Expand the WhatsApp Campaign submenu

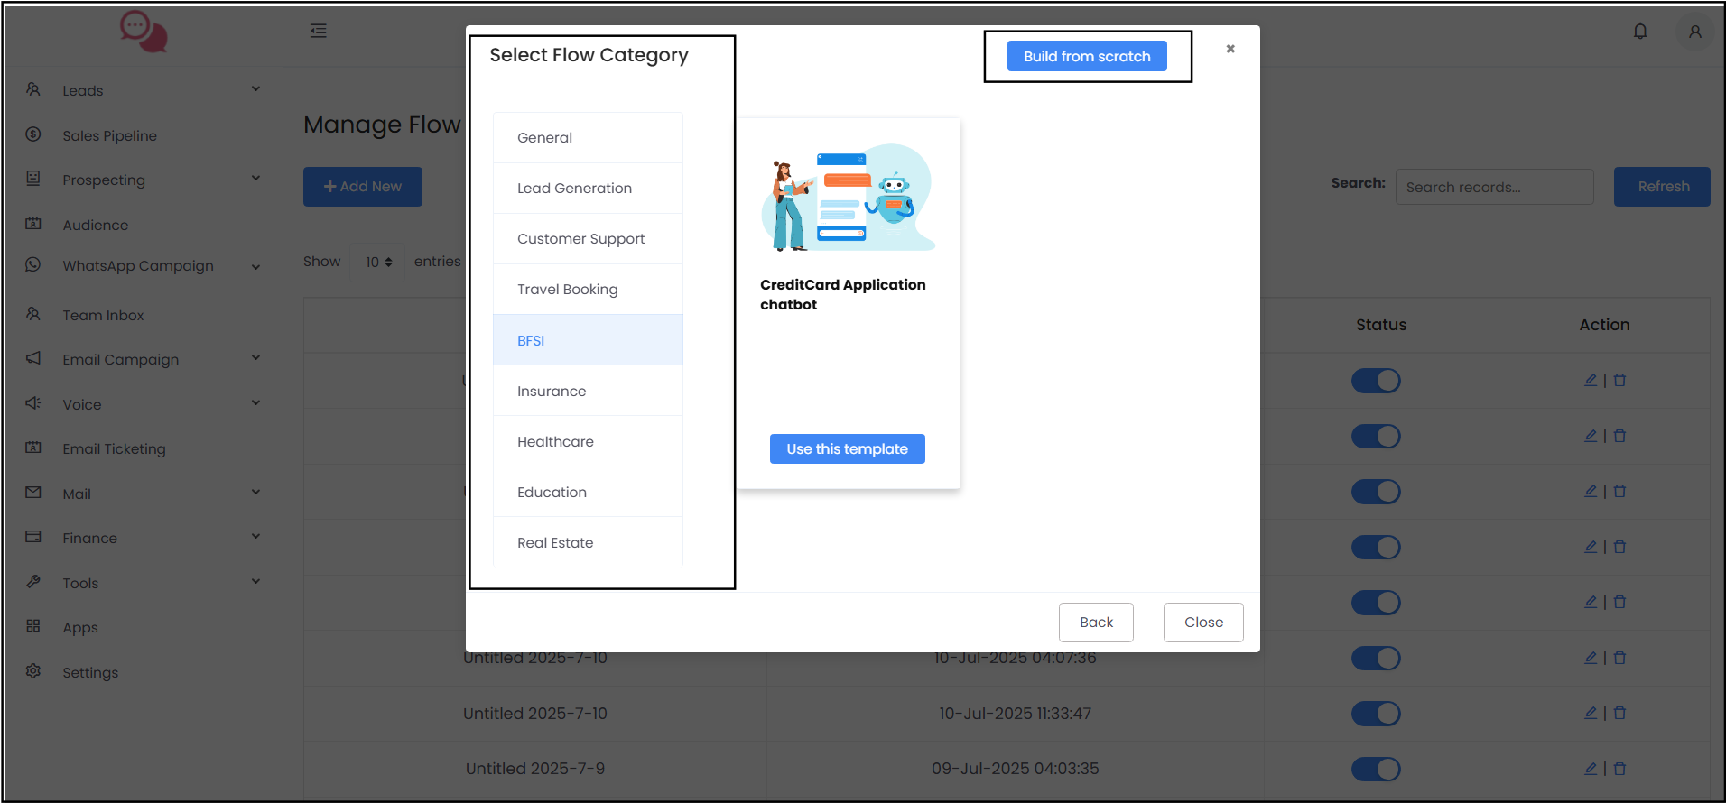pyautogui.click(x=255, y=266)
